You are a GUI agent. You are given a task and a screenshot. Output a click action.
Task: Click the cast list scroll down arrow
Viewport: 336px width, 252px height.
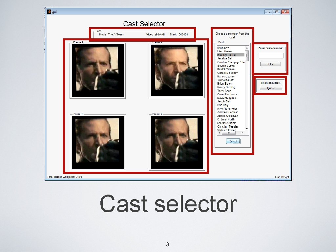pyautogui.click(x=247, y=129)
